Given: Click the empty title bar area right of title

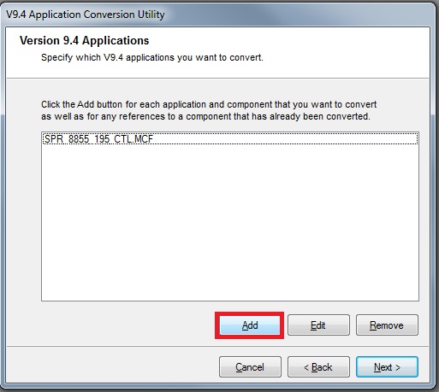Looking at the screenshot, I should (300, 15).
